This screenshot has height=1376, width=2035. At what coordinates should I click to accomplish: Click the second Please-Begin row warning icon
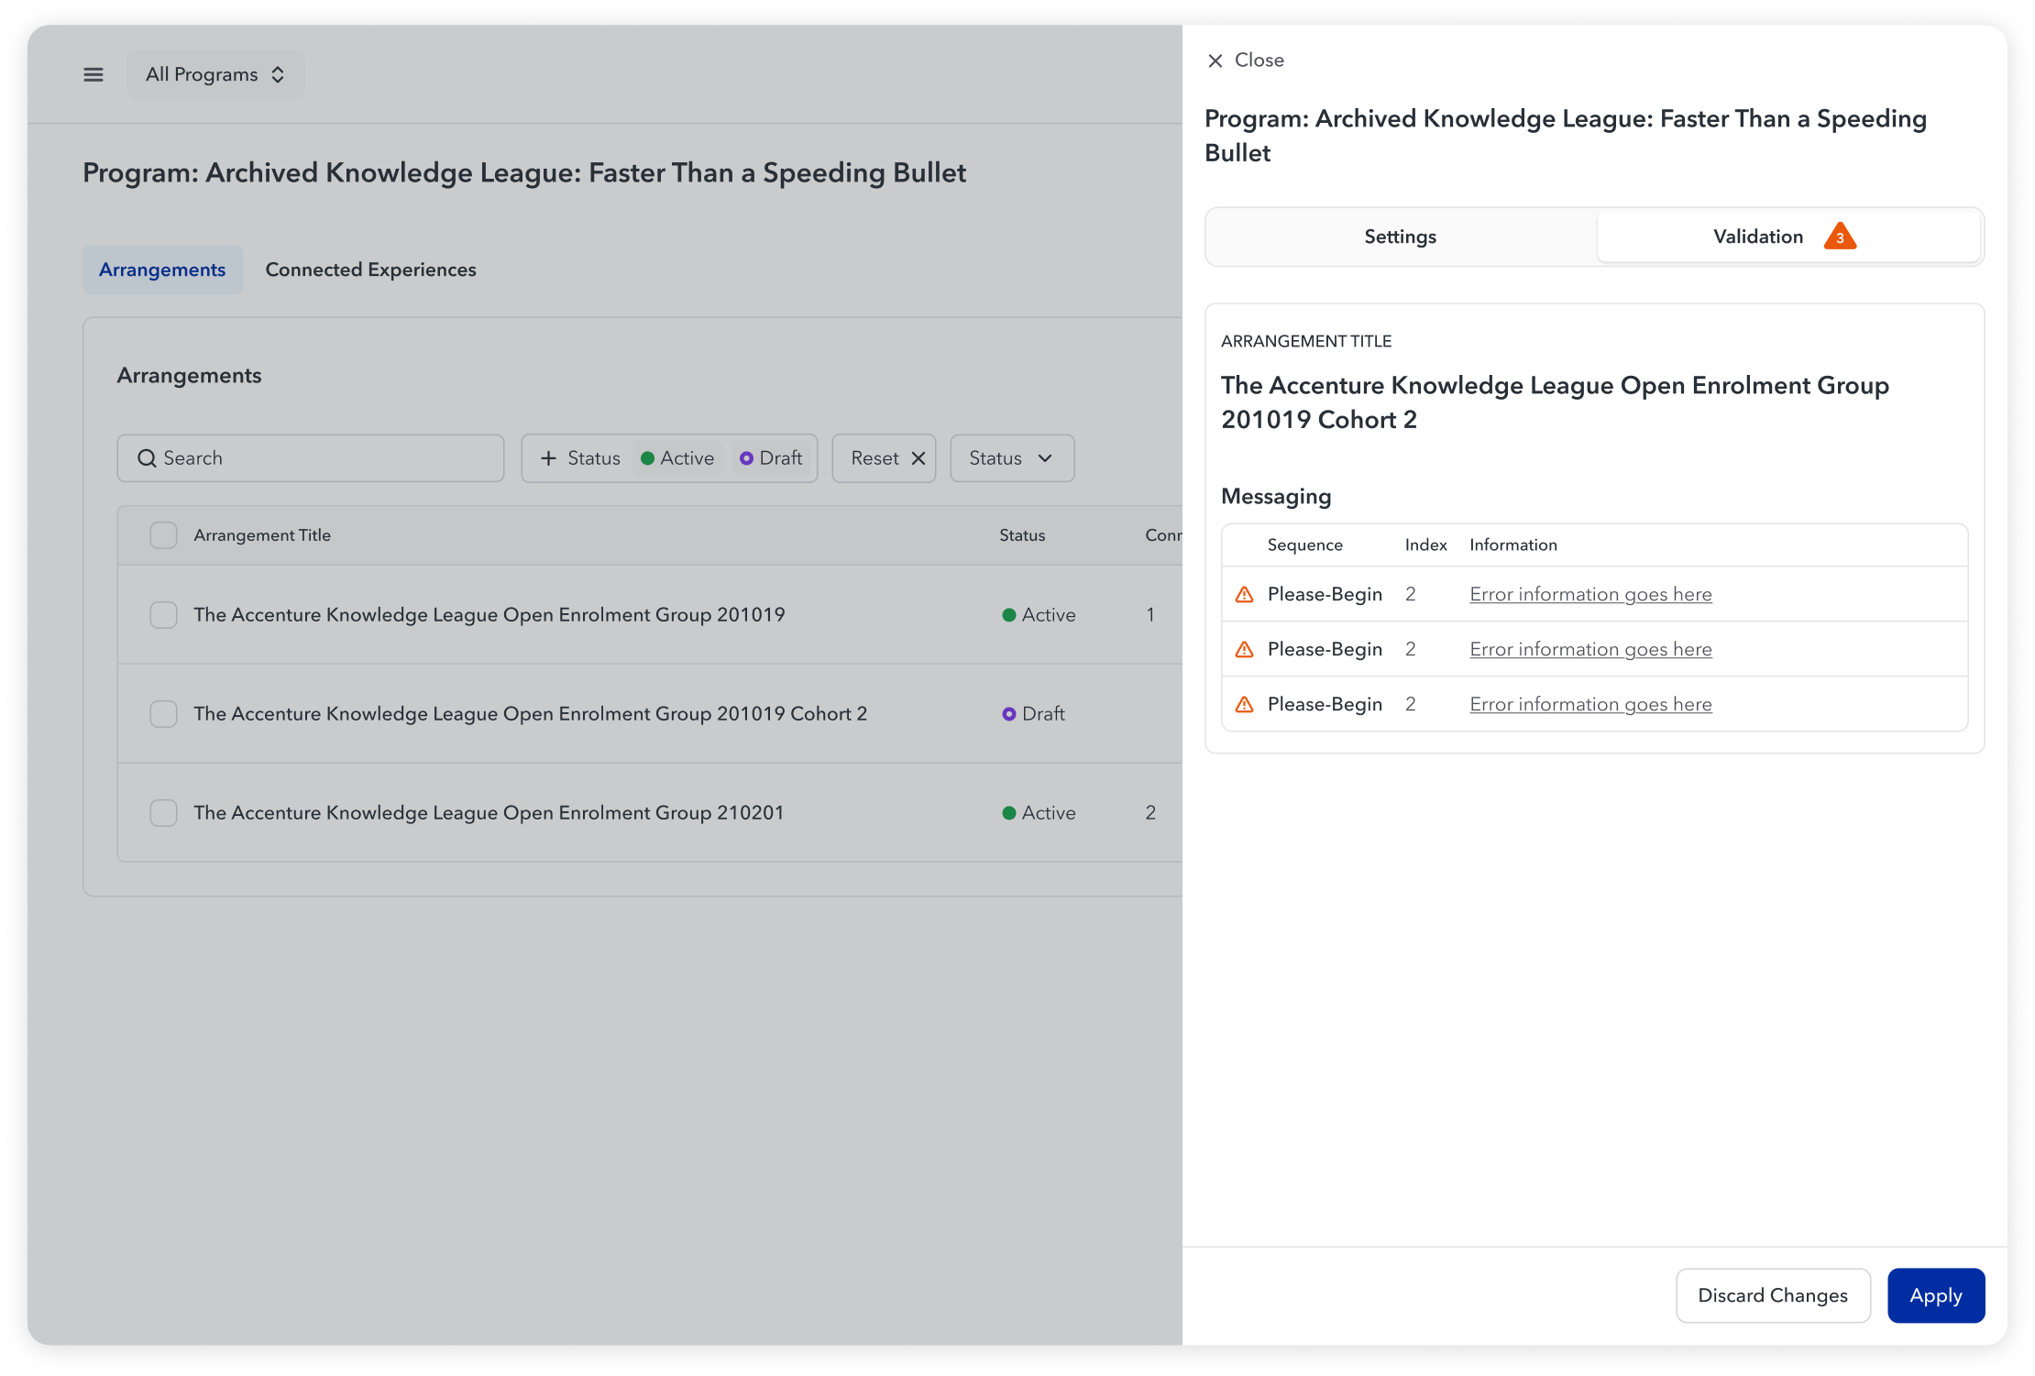[x=1244, y=650]
